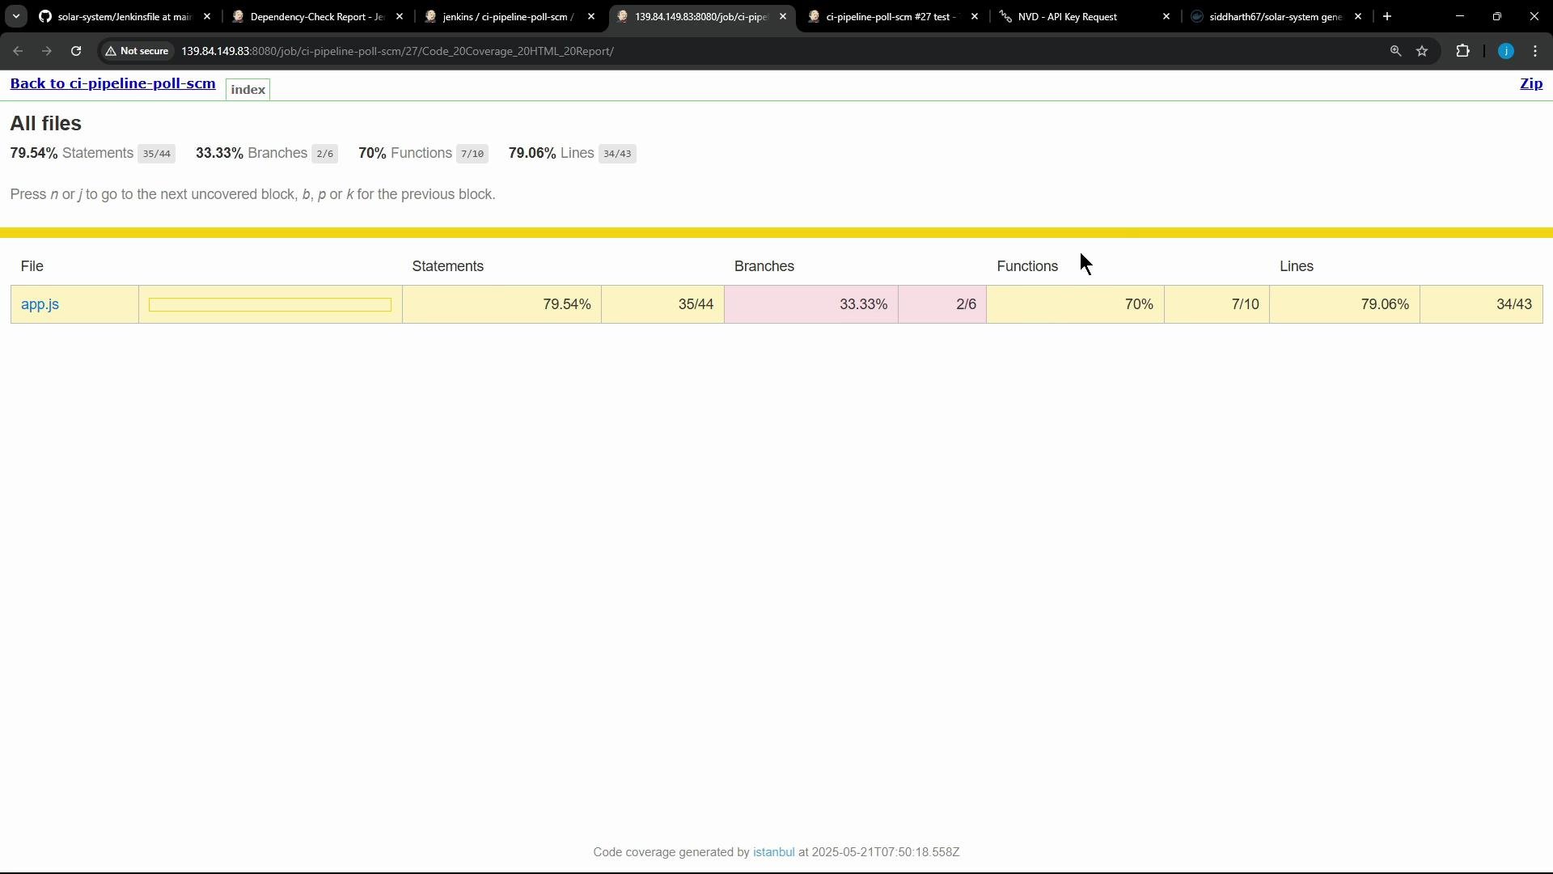
Task: Bookmark this page with the star icon
Action: 1422,51
